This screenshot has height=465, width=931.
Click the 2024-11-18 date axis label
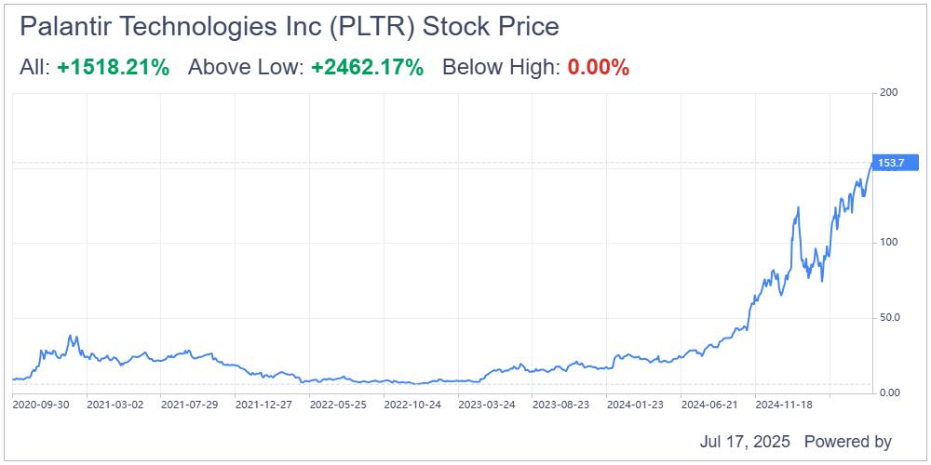pyautogui.click(x=783, y=405)
